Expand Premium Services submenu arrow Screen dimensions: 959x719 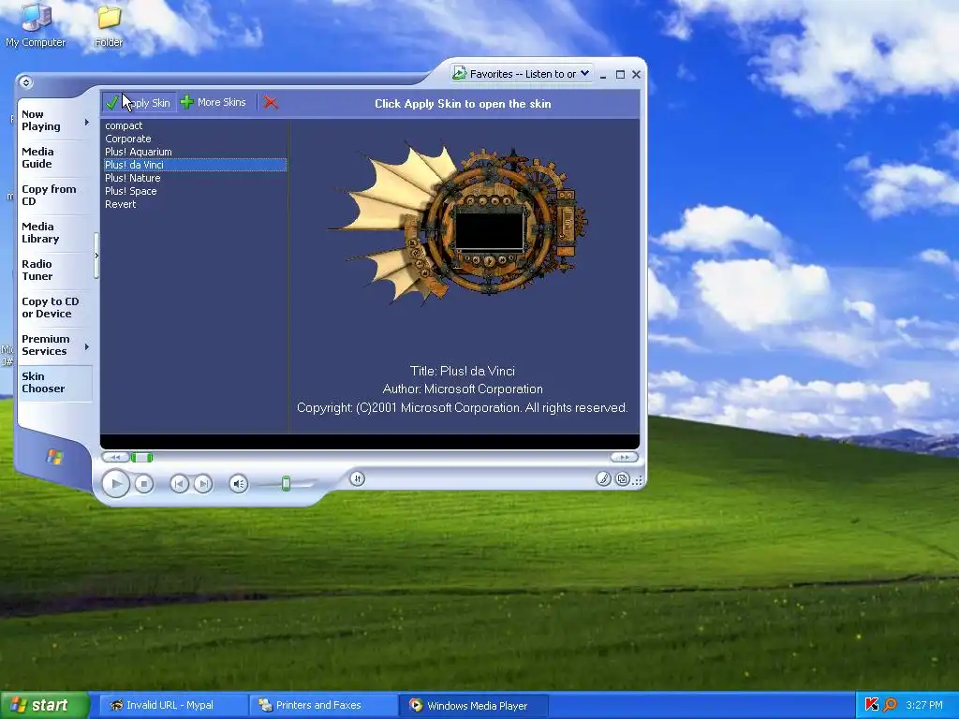click(87, 346)
